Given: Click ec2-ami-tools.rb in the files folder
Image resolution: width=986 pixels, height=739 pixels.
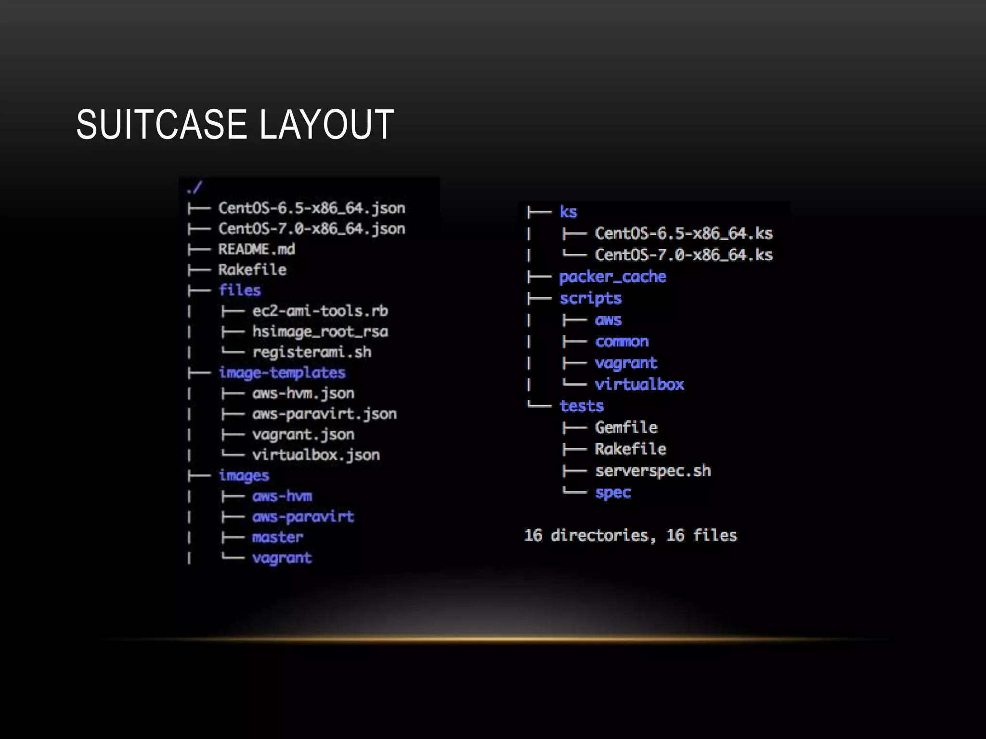Looking at the screenshot, I should (320, 311).
